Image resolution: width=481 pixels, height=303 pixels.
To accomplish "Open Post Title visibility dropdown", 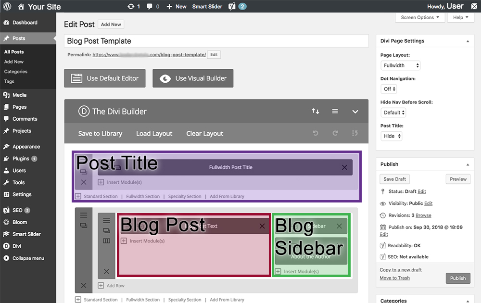I will (391, 136).
